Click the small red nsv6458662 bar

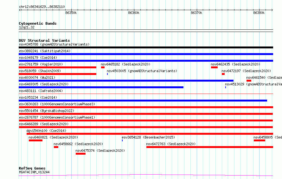tap(56, 147)
